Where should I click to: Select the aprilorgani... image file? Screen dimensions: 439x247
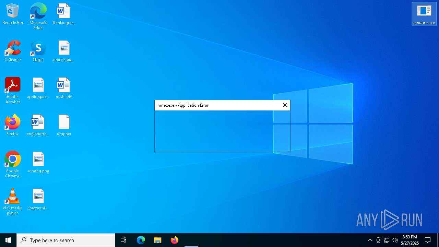(38, 89)
